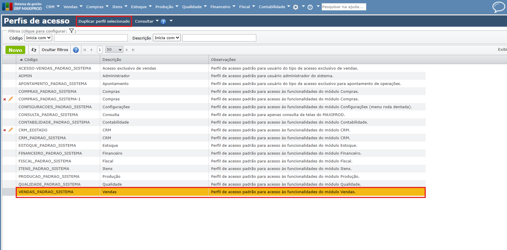Select the ADMIN row
This screenshot has width=507, height=250.
pos(214,76)
